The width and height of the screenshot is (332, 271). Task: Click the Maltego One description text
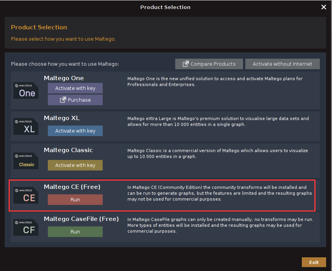point(215,81)
